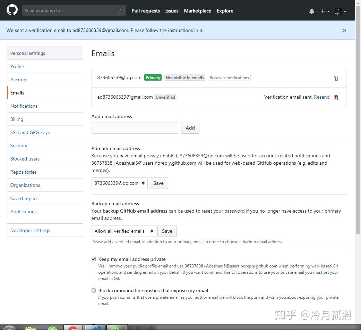Open Organizations settings
361x330 pixels.
45,185
